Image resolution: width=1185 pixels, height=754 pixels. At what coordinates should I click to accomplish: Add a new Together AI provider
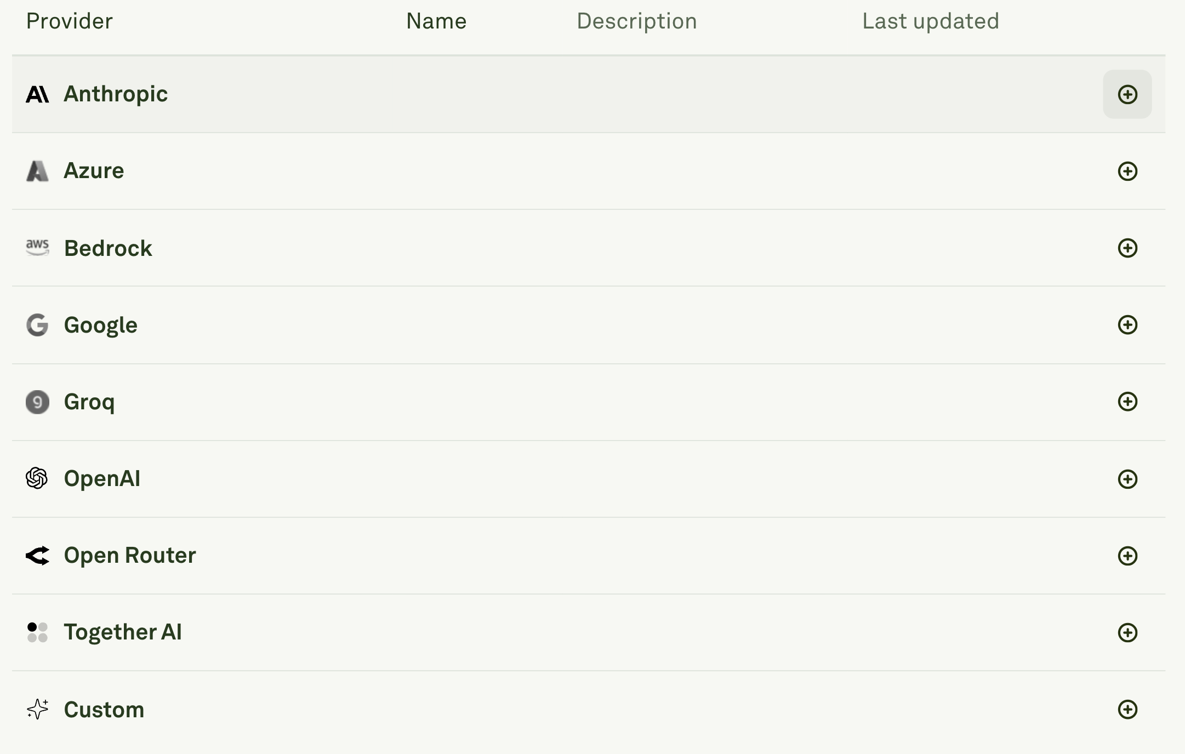click(x=1127, y=632)
